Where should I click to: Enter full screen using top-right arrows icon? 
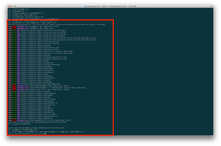point(211,6)
